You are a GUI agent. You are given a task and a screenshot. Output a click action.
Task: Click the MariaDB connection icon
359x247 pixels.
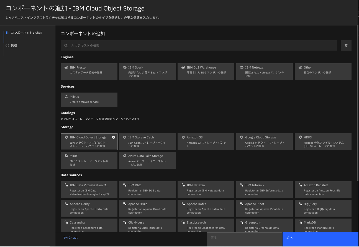point(300,222)
